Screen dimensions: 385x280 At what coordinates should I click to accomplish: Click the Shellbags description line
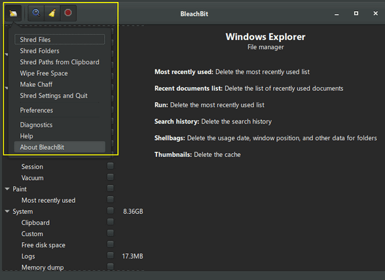[x=265, y=138]
